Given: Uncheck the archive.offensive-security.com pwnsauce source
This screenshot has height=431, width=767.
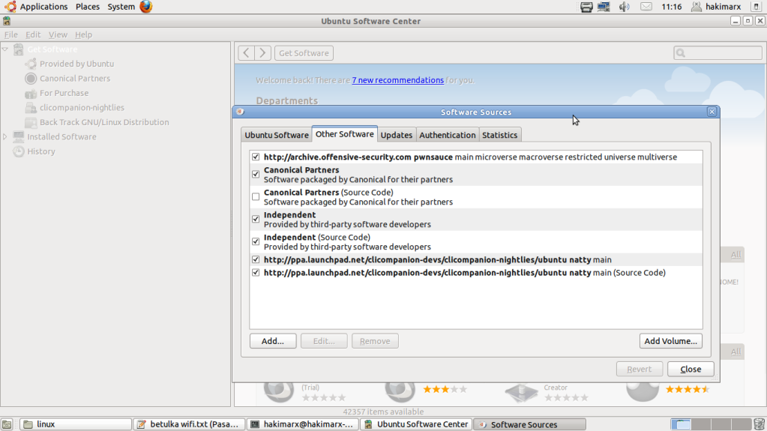Looking at the screenshot, I should (x=256, y=157).
